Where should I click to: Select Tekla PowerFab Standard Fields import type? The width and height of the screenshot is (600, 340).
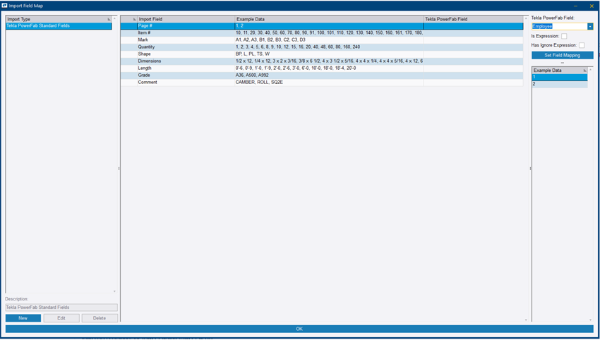click(x=59, y=26)
